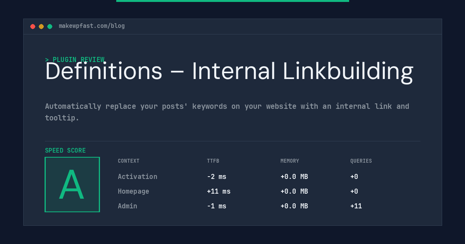Click the Activation memory +0.0 MB value
The height and width of the screenshot is (244, 465).
(x=294, y=177)
